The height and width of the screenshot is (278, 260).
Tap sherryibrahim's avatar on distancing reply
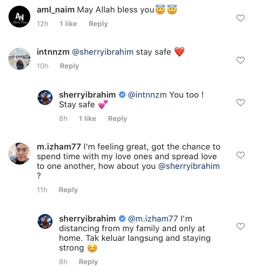(x=45, y=221)
